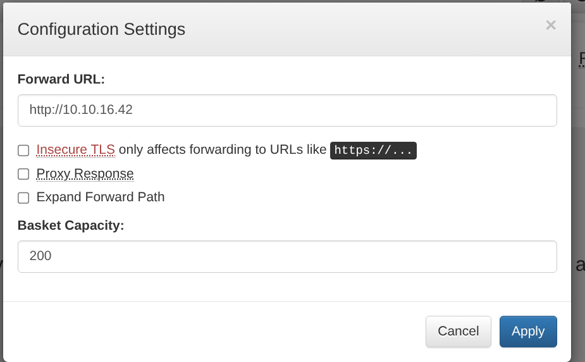Viewport: 585px width, 362px height.
Task: Click the Configuration Settings dialog title
Action: pyautogui.click(x=101, y=29)
